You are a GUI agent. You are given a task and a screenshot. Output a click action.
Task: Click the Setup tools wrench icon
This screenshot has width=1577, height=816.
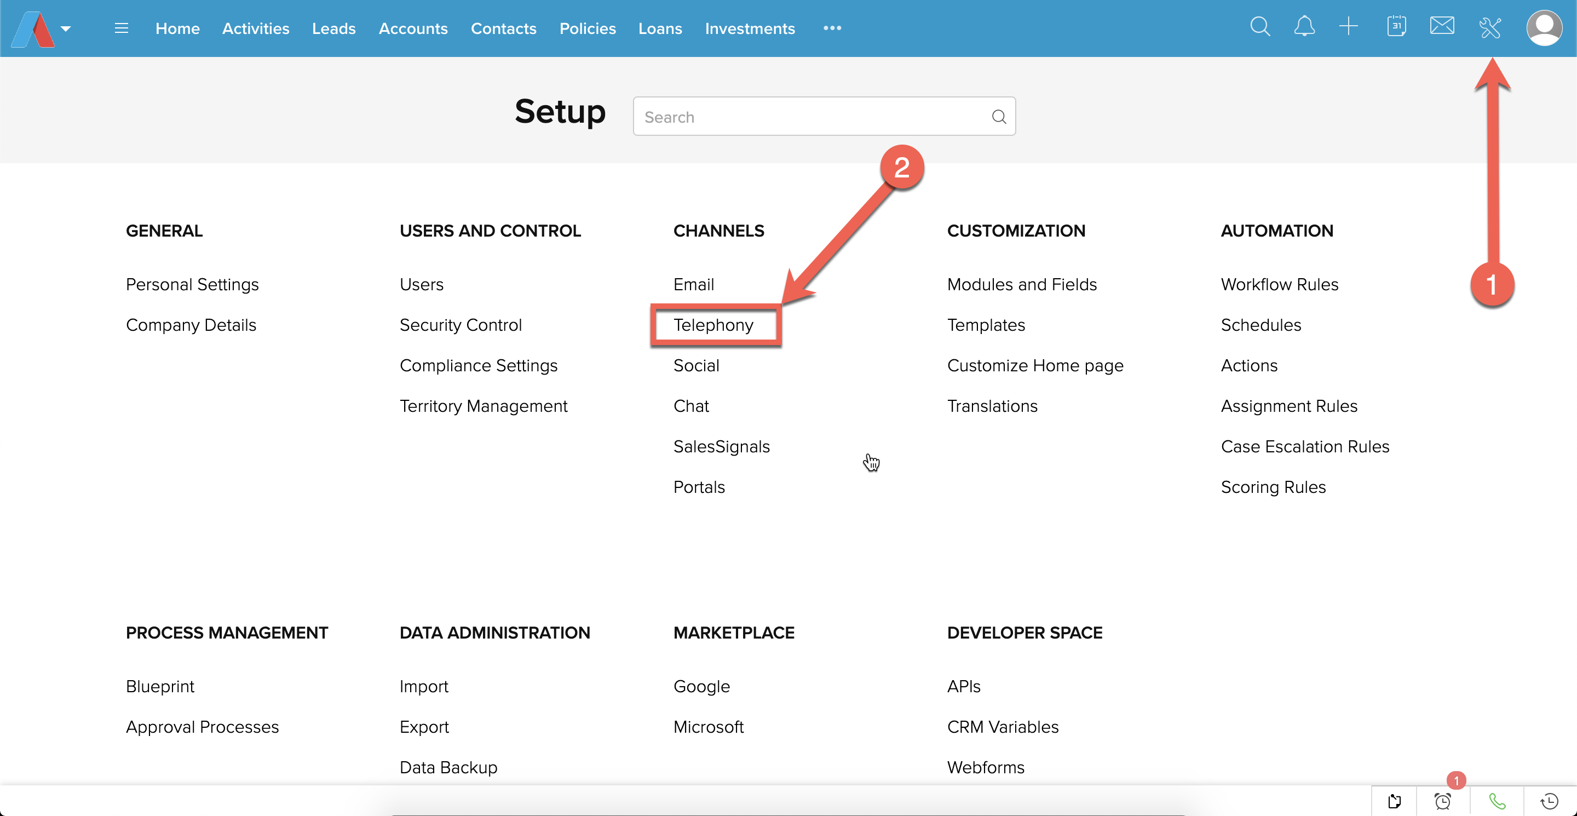[1489, 28]
